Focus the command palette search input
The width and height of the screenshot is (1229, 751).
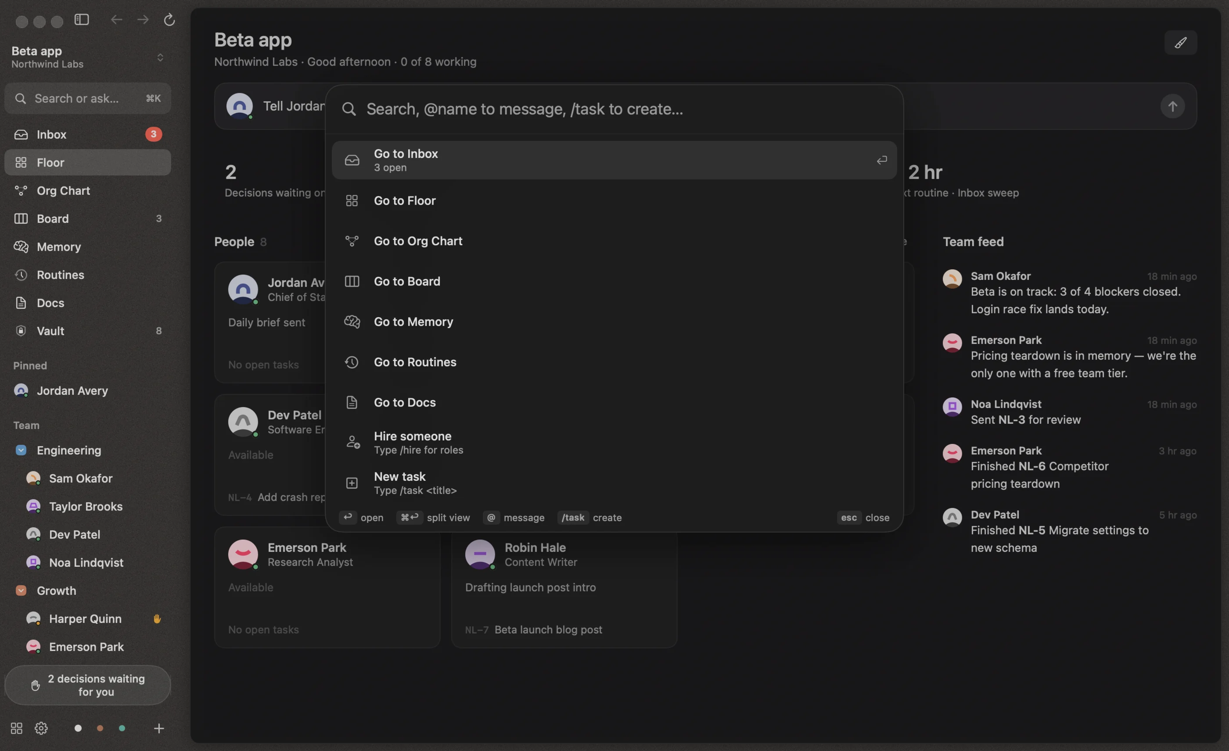tap(614, 109)
